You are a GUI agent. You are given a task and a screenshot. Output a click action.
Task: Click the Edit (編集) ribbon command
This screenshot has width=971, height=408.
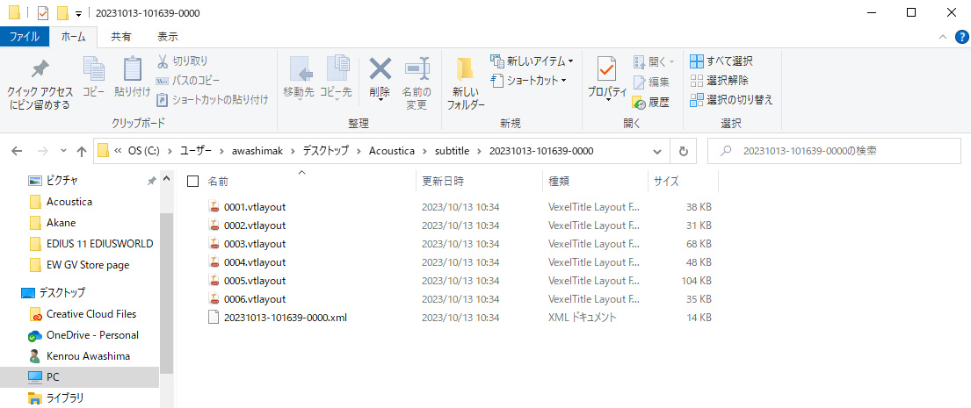point(651,82)
